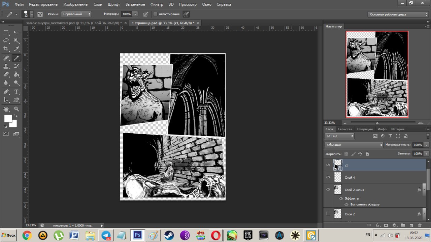431x242 pixels.
Task: Open Основная рабочая среда workspace dropdown
Action: click(398, 14)
